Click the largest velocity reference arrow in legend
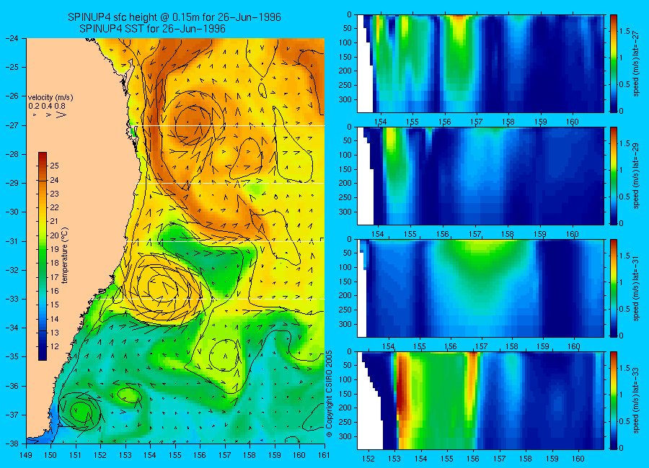This screenshot has height=468, width=649. [61, 115]
